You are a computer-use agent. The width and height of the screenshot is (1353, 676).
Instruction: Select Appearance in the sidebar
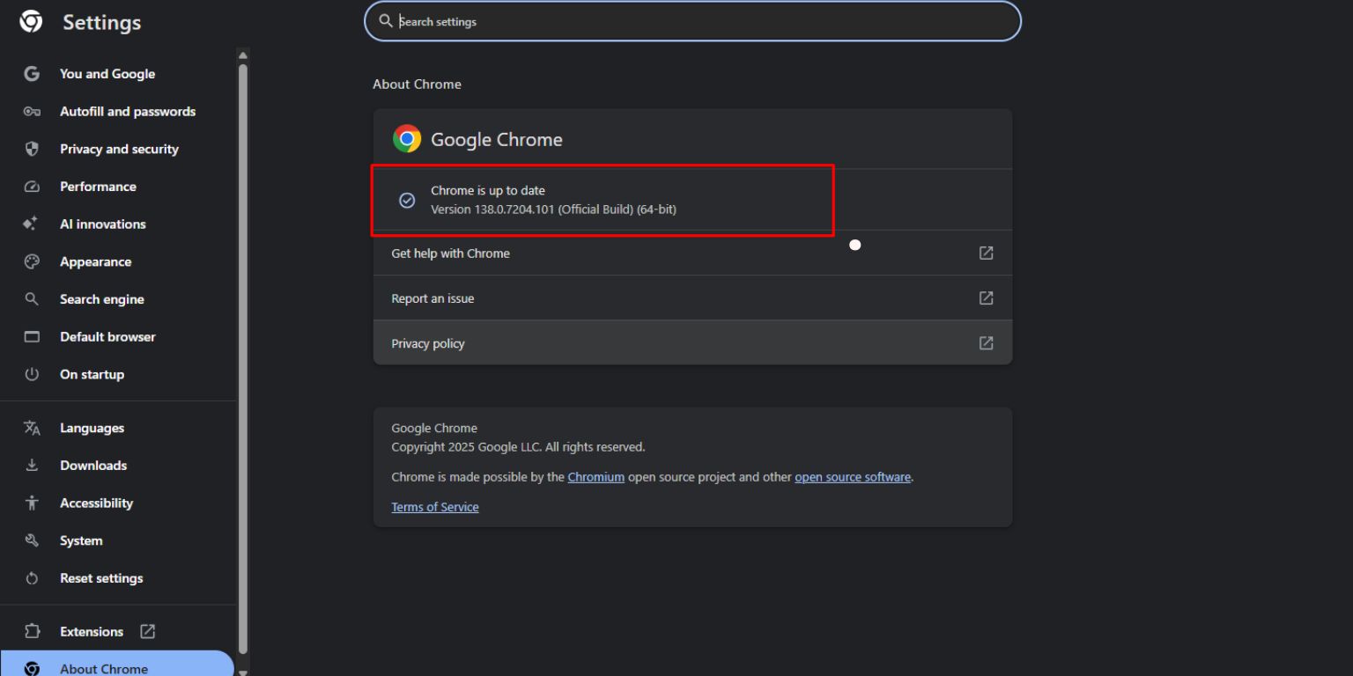(118, 261)
